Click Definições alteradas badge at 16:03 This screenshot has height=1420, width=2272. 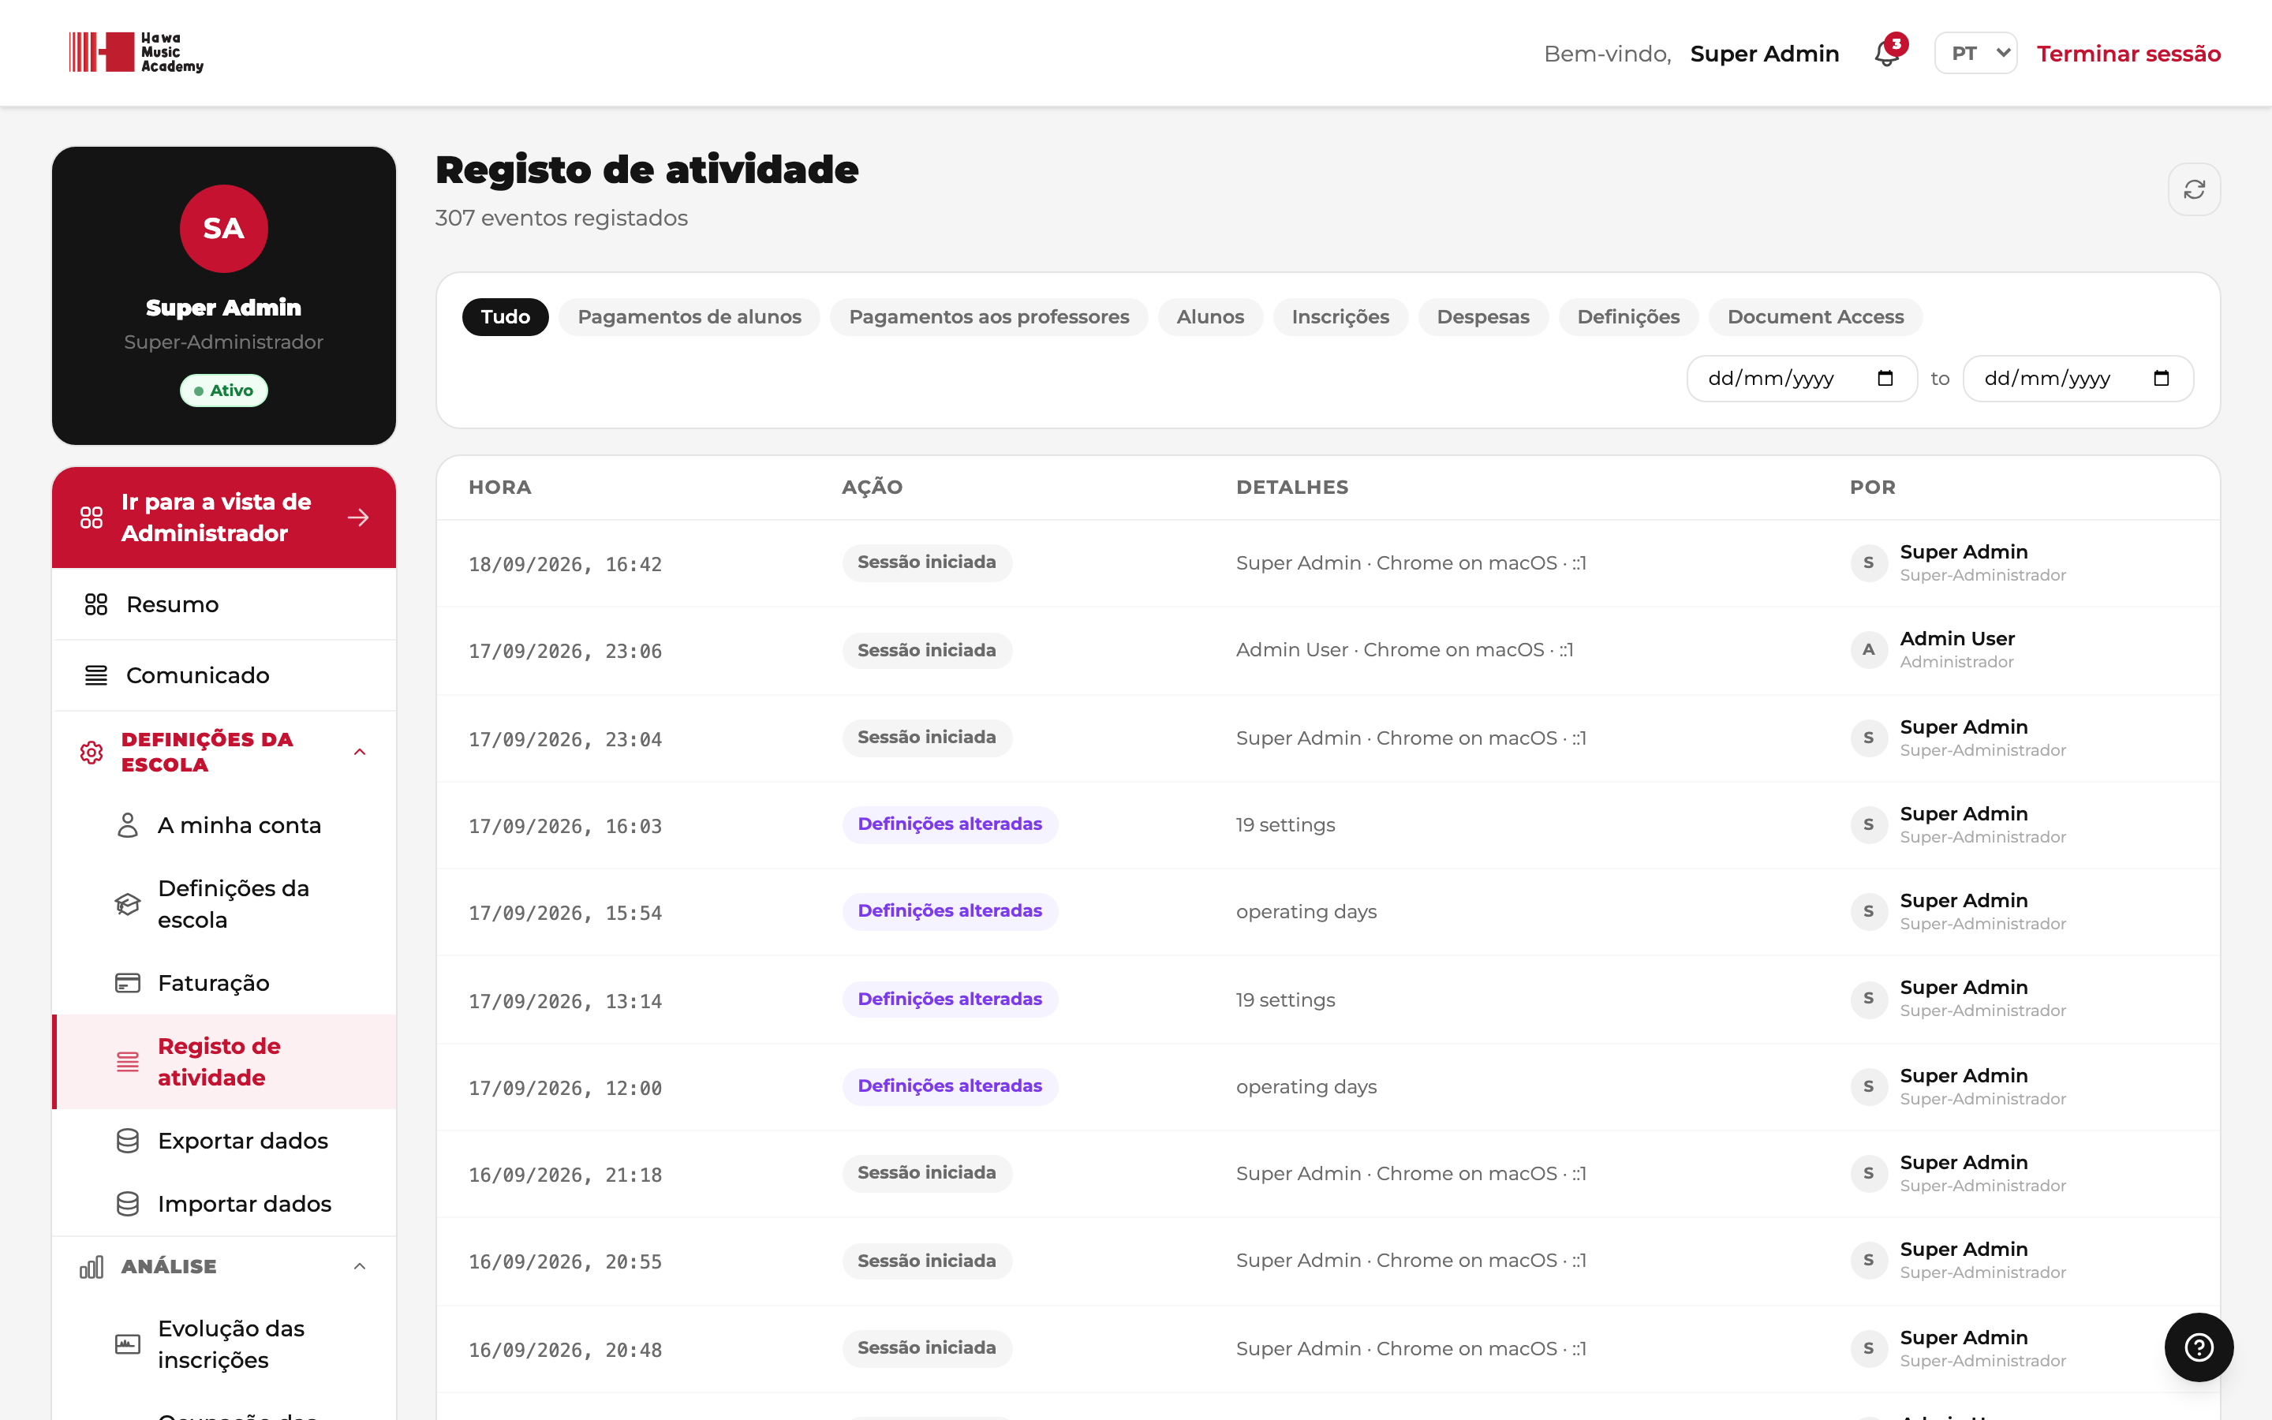click(x=949, y=824)
